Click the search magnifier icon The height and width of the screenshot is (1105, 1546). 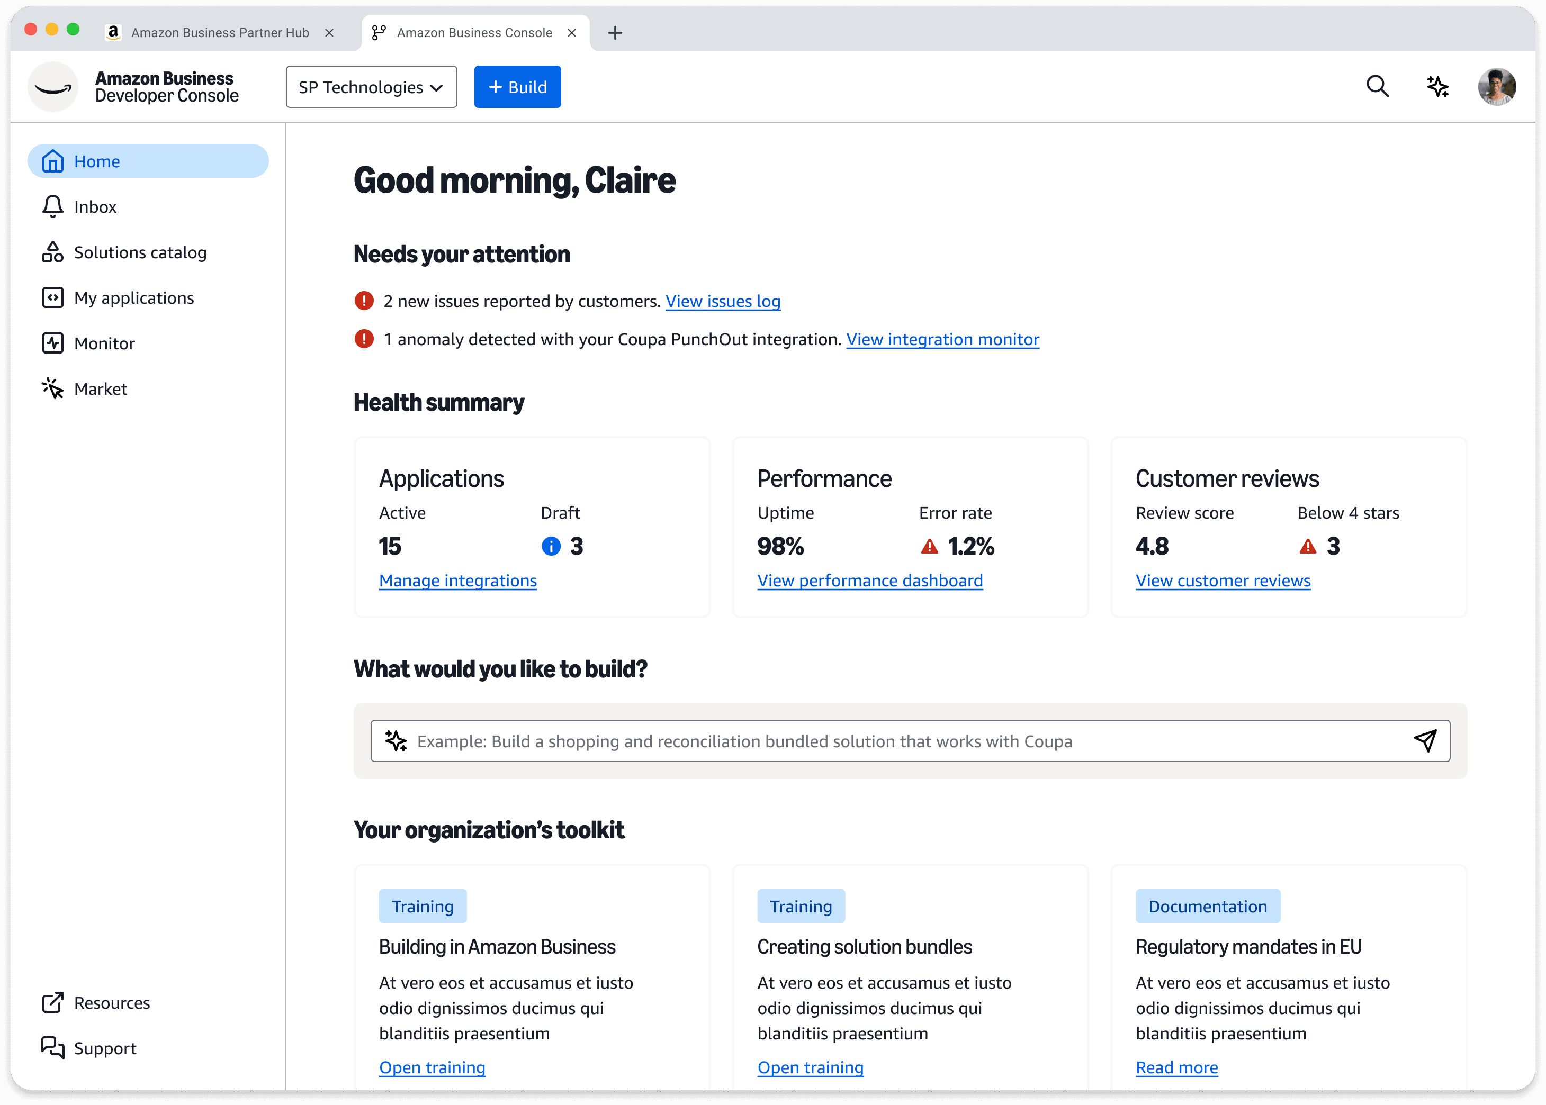(1377, 86)
